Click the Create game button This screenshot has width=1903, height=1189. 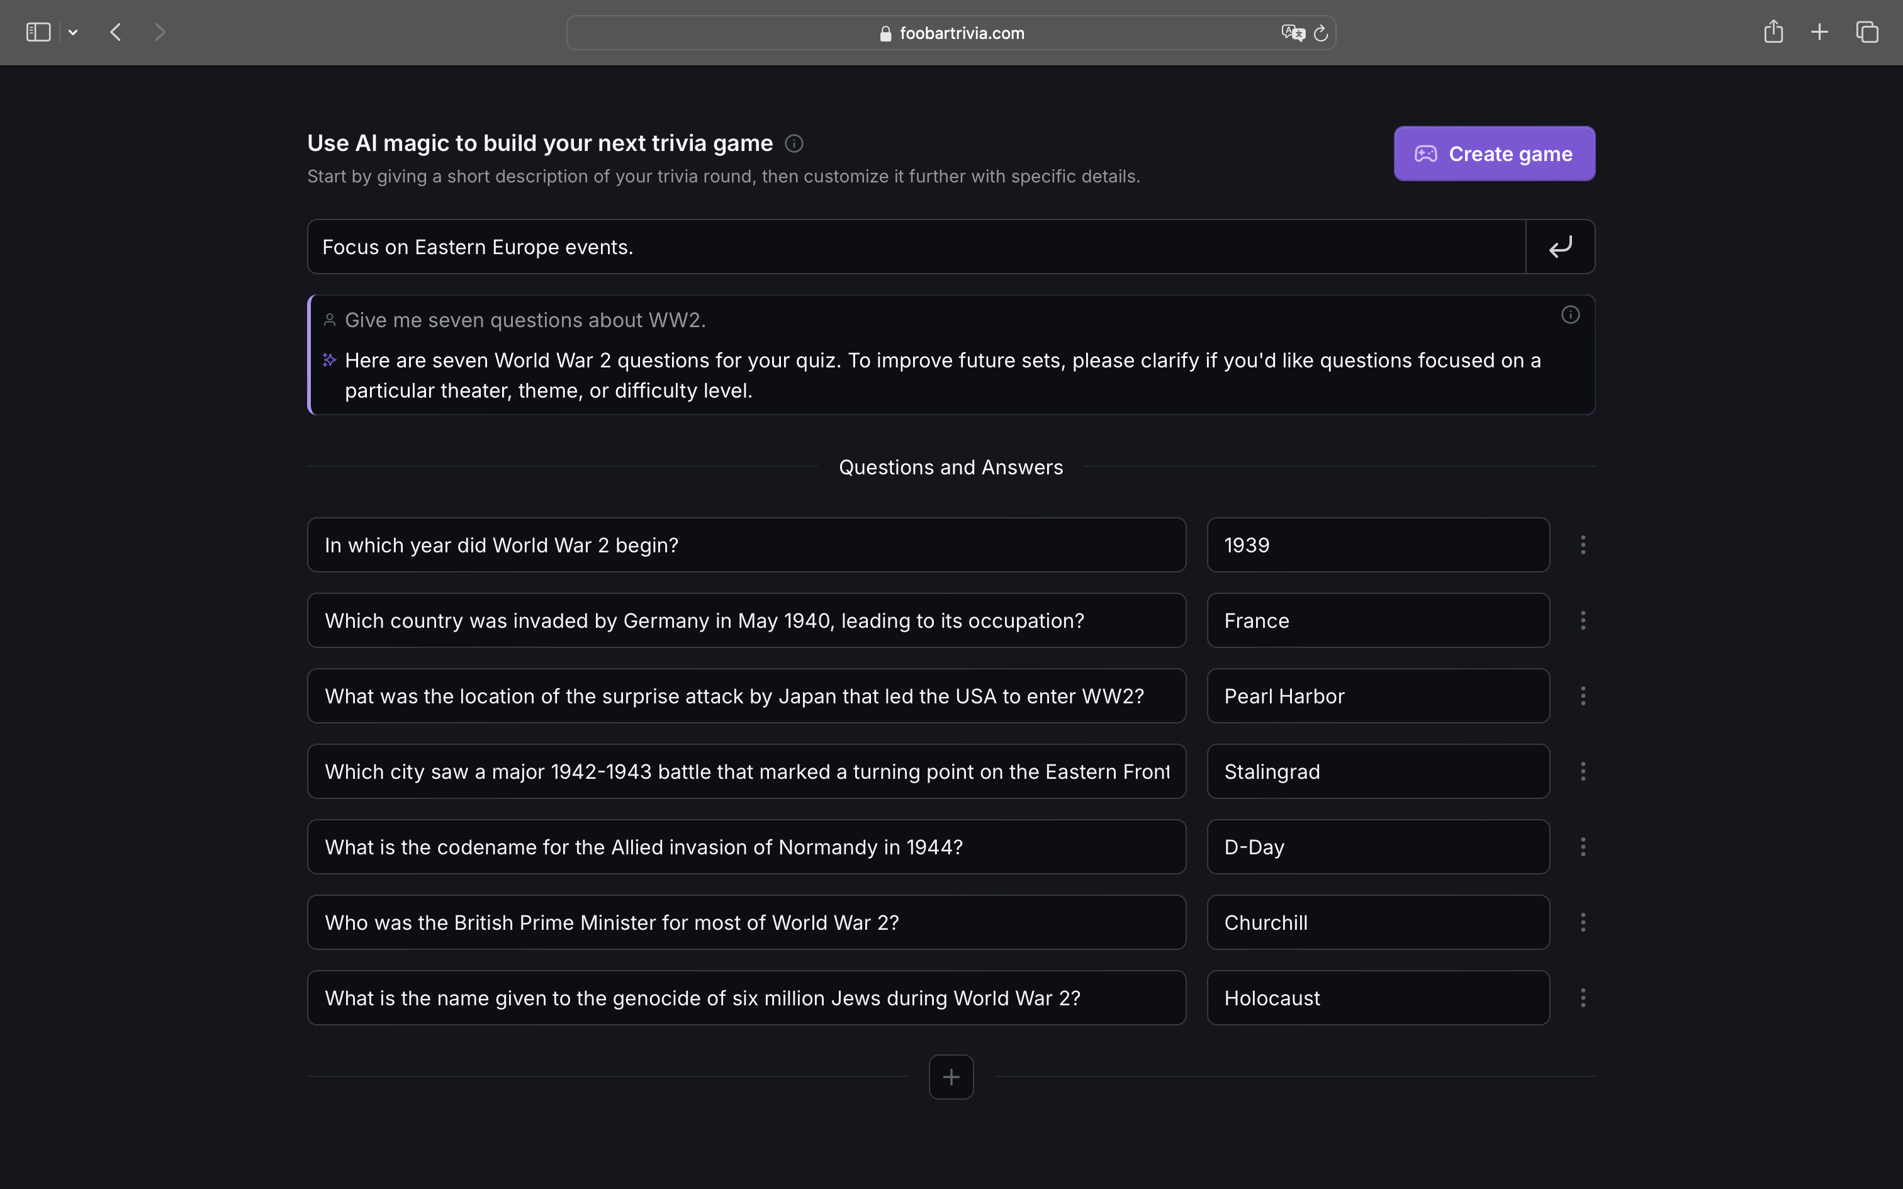pos(1493,154)
